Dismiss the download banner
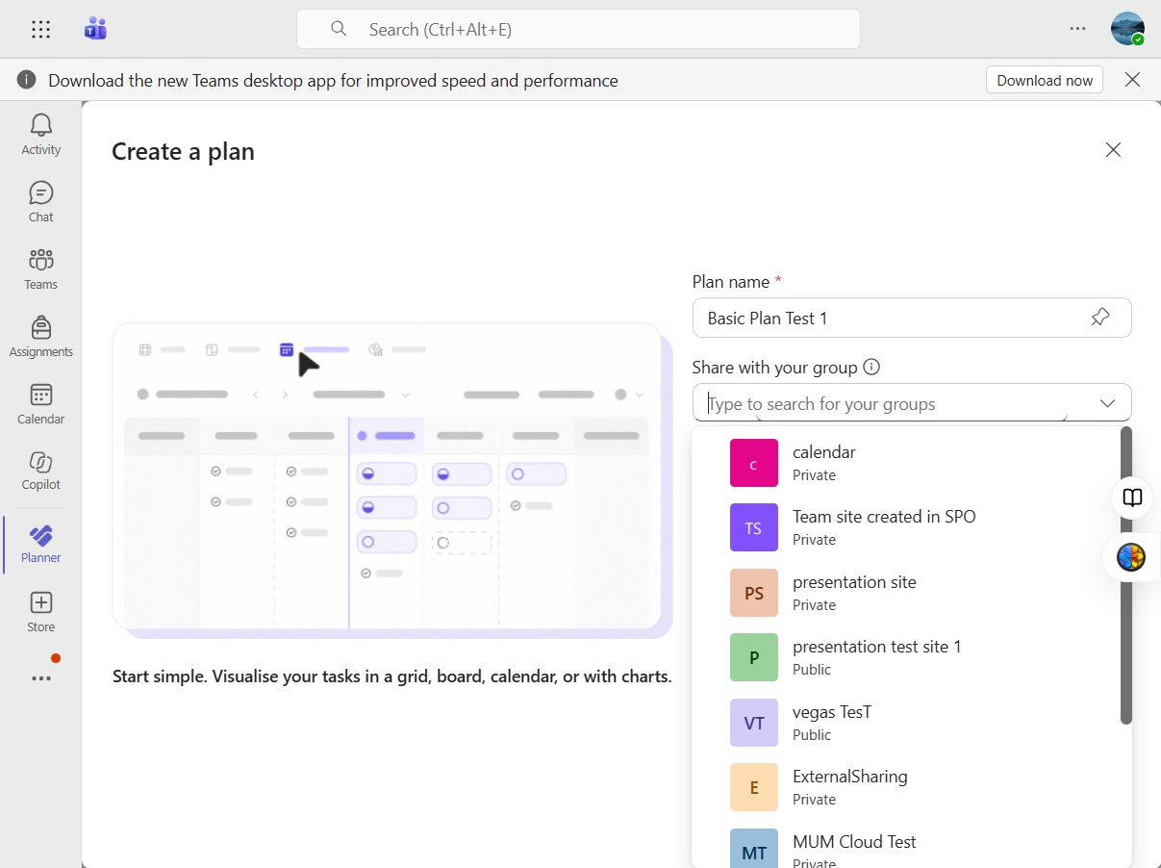1161x868 pixels. point(1133,80)
